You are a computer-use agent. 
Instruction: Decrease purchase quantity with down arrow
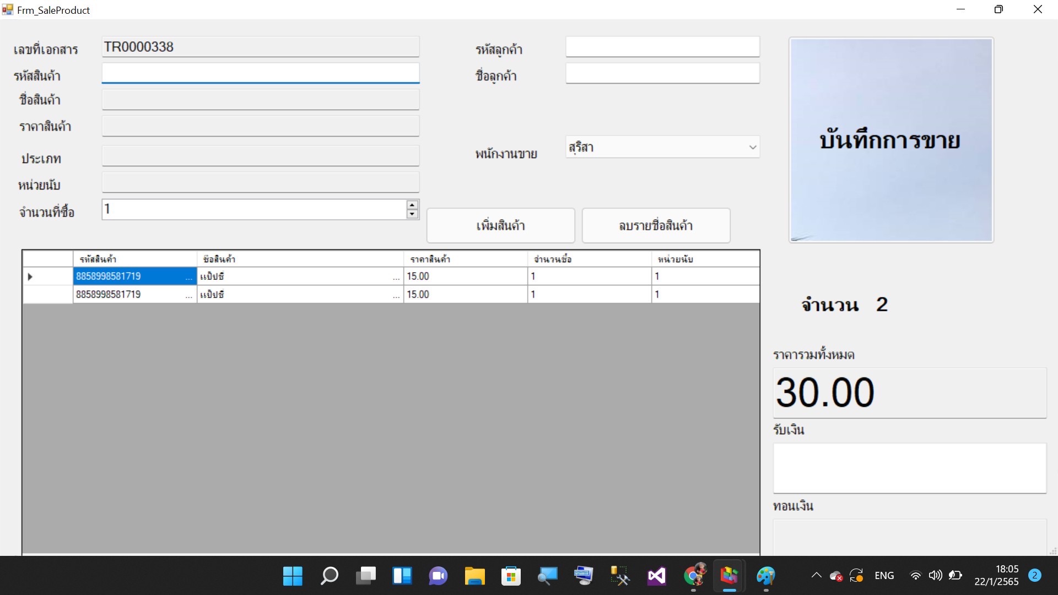click(412, 214)
